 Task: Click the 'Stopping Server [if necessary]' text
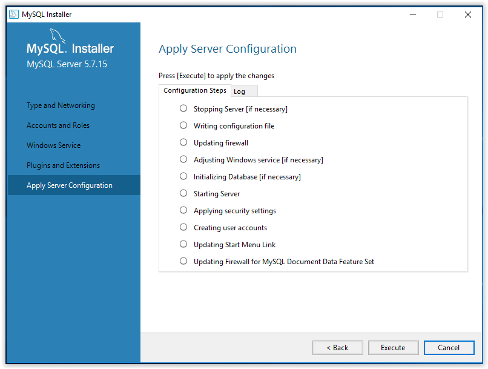pos(240,109)
